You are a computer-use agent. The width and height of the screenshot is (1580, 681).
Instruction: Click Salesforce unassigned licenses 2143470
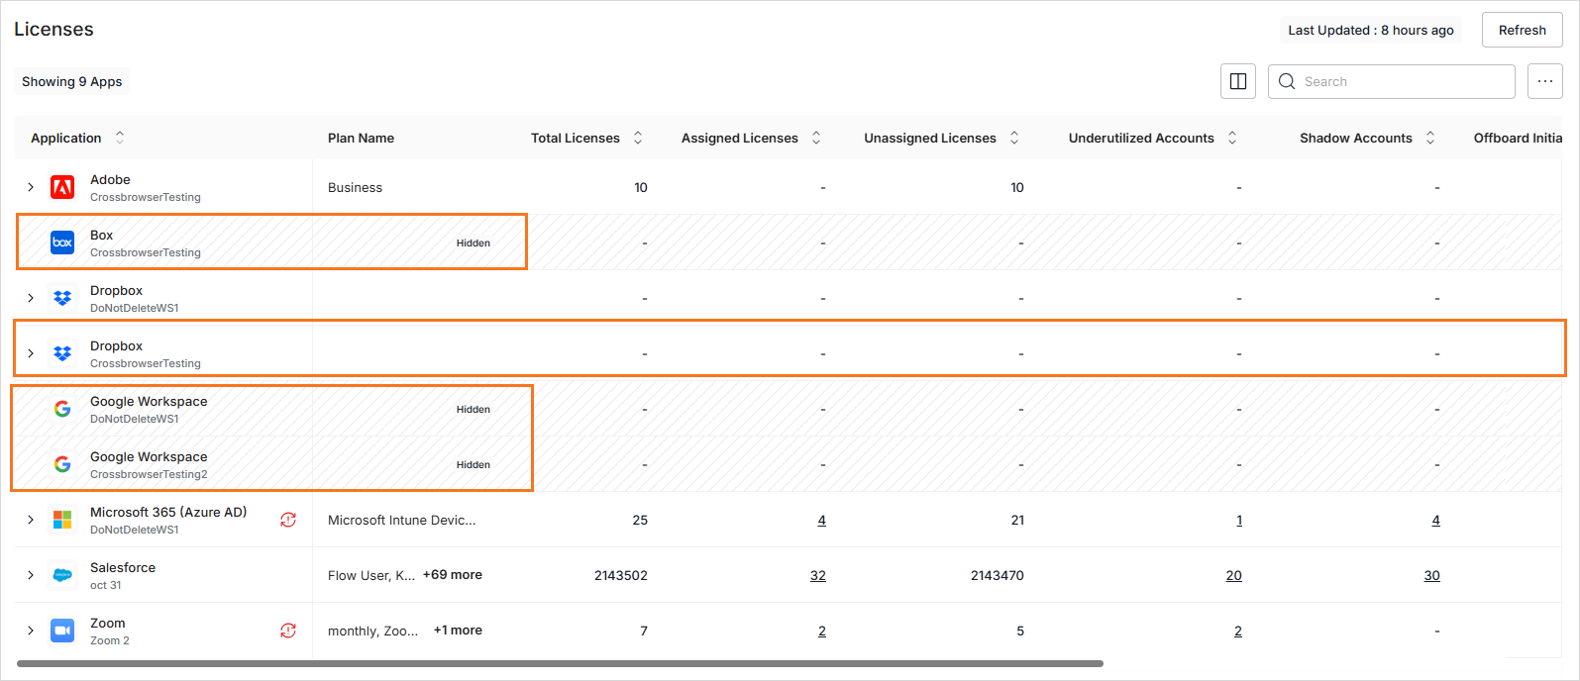(x=998, y=575)
